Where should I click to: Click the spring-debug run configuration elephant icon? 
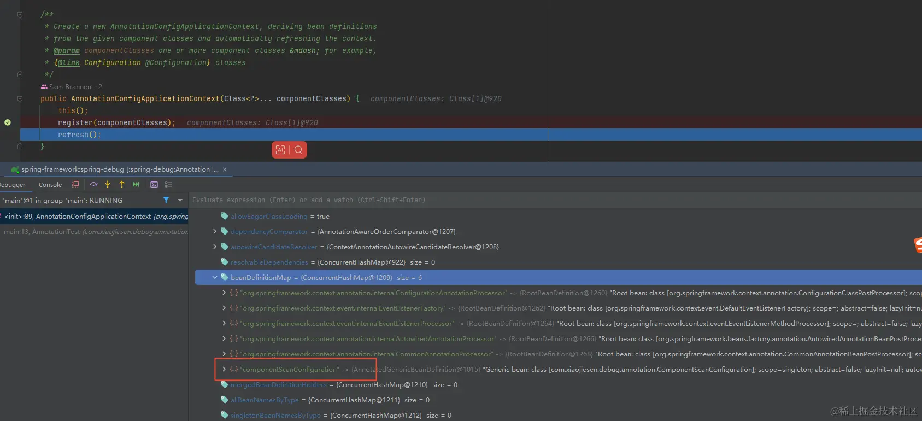(15, 169)
